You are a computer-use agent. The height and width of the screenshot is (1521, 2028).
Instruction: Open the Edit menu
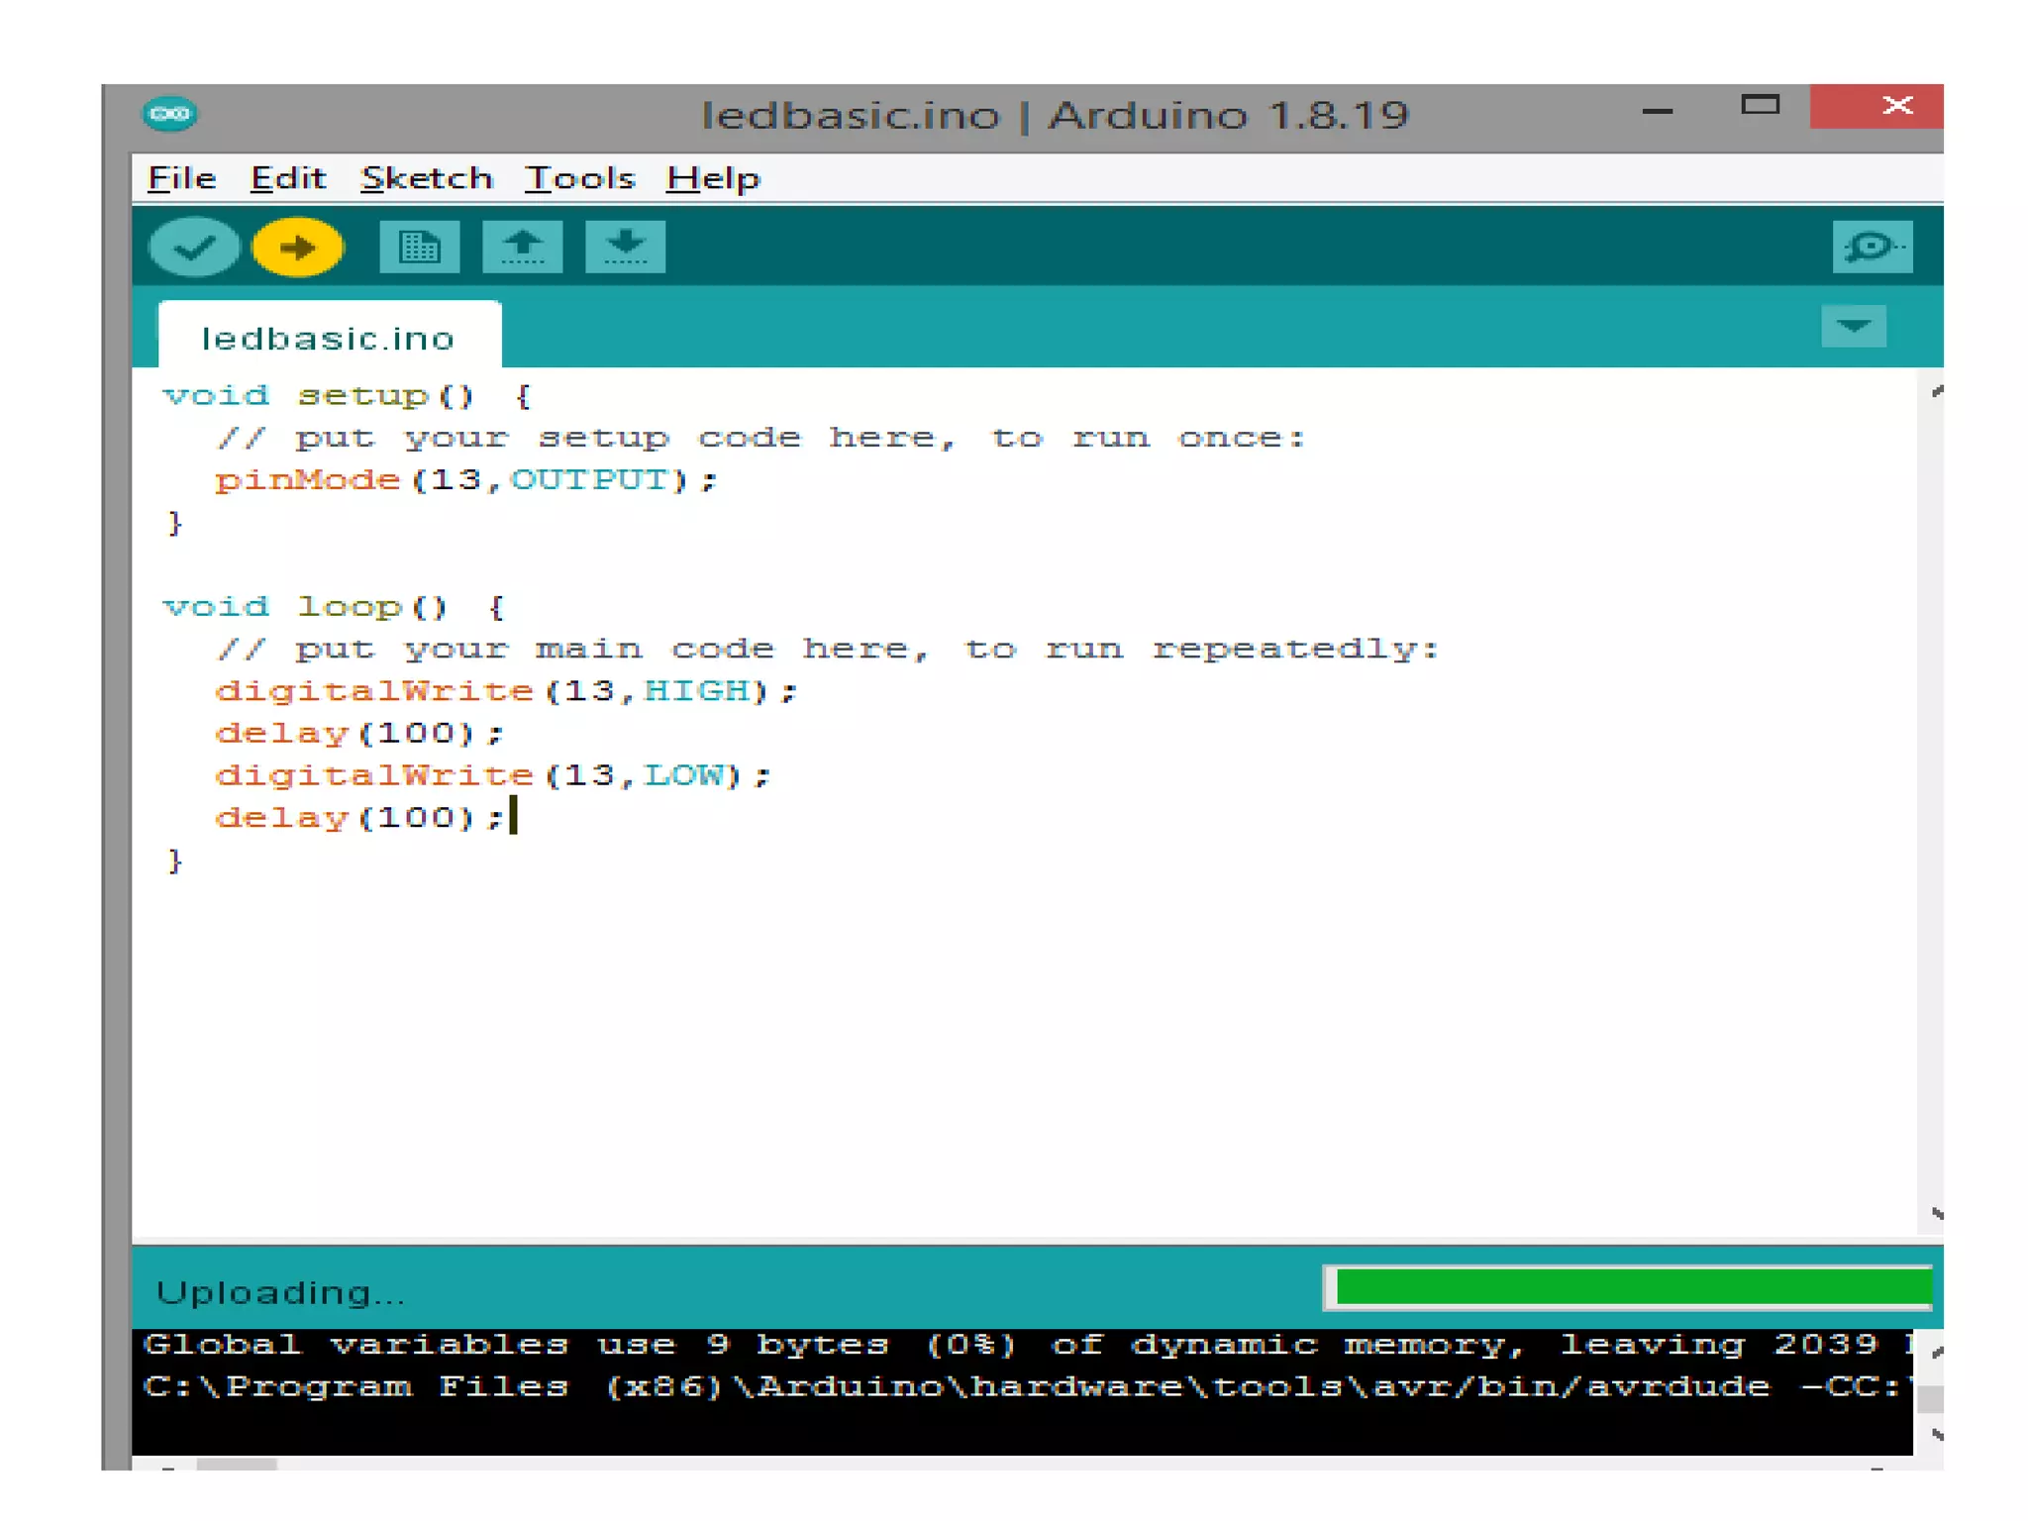(287, 178)
